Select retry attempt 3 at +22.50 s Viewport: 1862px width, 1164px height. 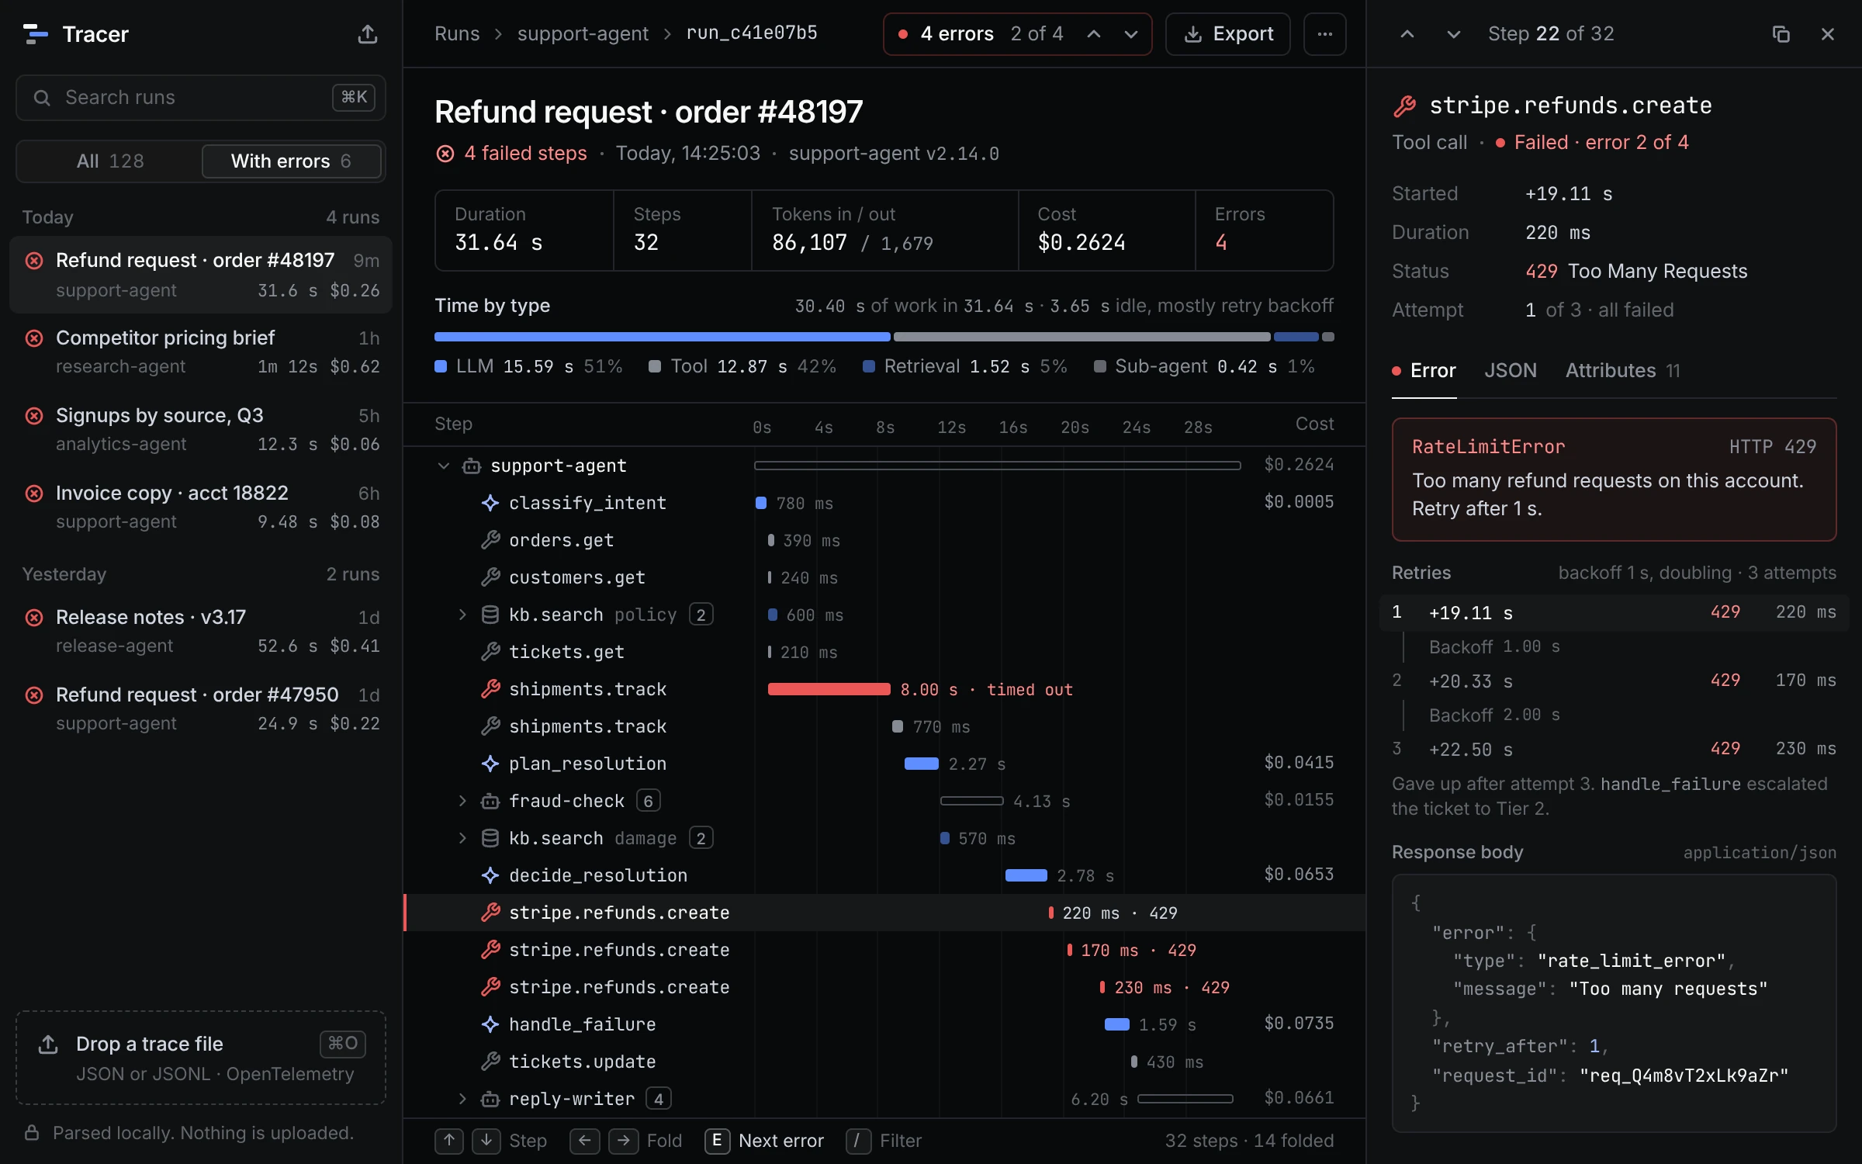pyautogui.click(x=1614, y=750)
